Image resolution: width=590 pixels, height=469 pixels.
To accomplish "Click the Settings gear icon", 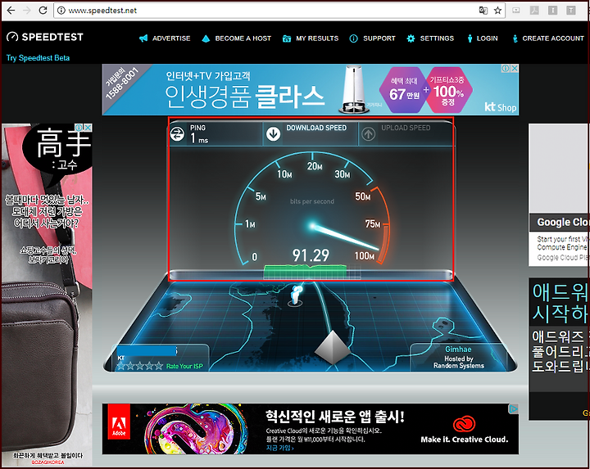I will pyautogui.click(x=411, y=38).
